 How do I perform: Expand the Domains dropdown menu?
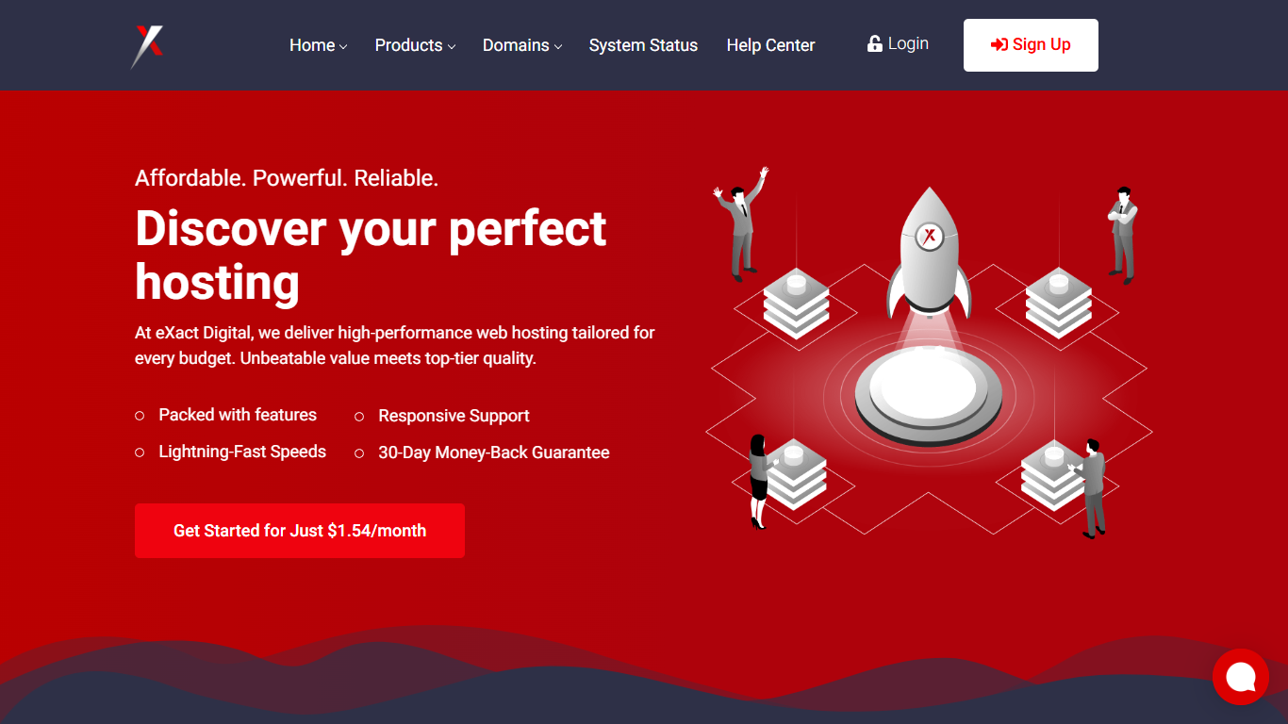(522, 45)
